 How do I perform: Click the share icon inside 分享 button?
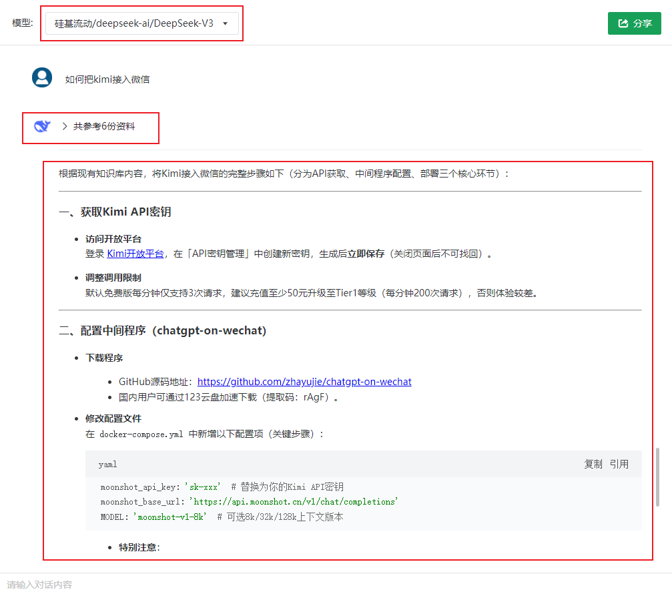(623, 23)
